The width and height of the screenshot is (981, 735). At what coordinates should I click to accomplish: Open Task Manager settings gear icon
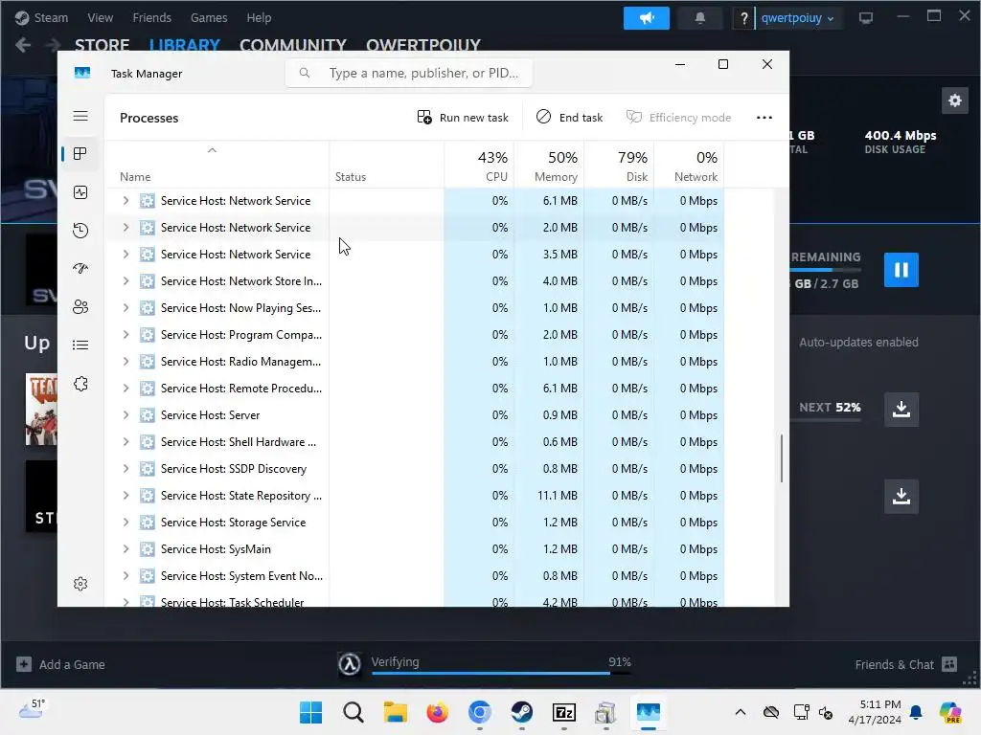click(x=80, y=584)
